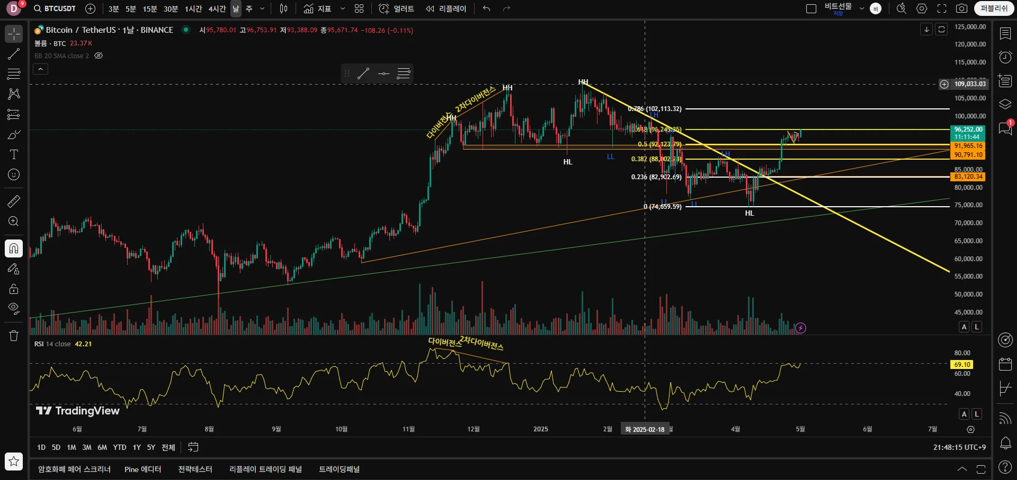Open the indicator templates dropdown arrow

click(343, 8)
